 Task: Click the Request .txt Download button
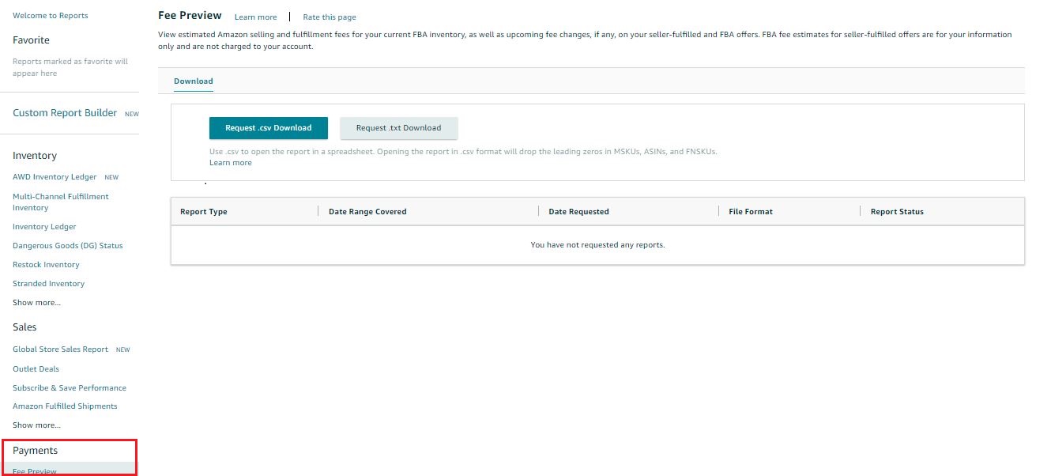[x=398, y=127]
